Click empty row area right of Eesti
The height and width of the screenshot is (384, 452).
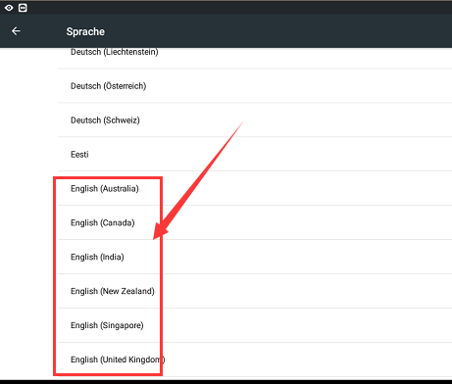[x=272, y=154]
